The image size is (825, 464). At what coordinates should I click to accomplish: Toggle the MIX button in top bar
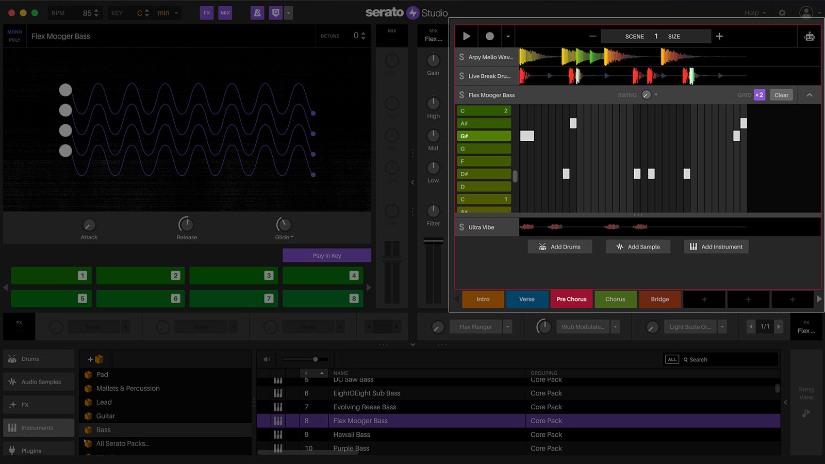(225, 13)
